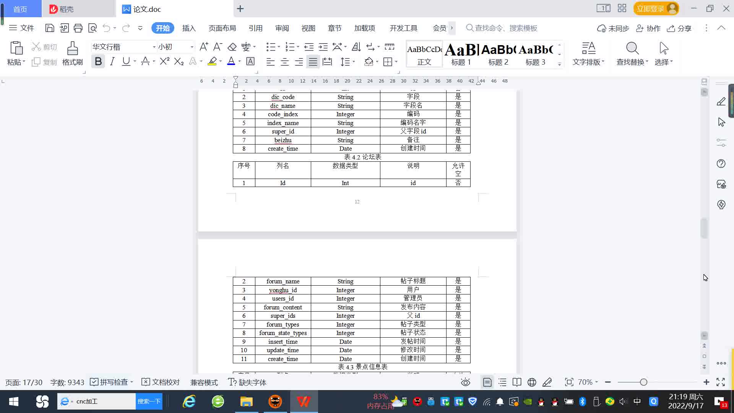Click the Undo arrow icon
Screen dimensions: 734x413
[x=107, y=28]
